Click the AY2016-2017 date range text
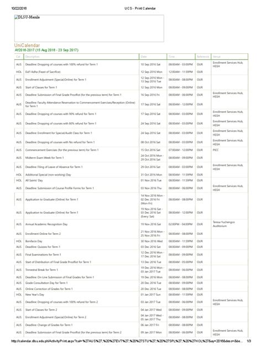The height and width of the screenshot is (350, 262). coord(46,50)
